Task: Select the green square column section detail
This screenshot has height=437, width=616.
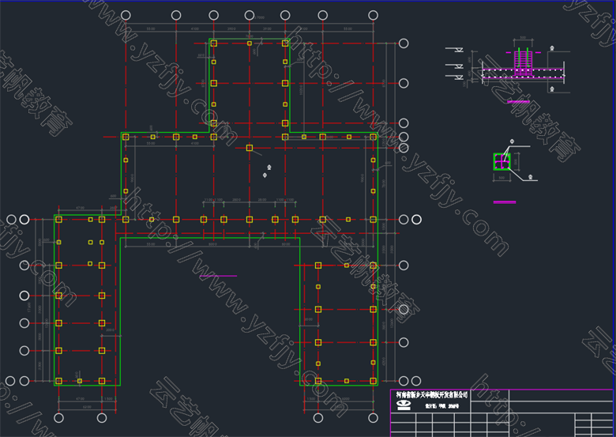Action: click(501, 161)
